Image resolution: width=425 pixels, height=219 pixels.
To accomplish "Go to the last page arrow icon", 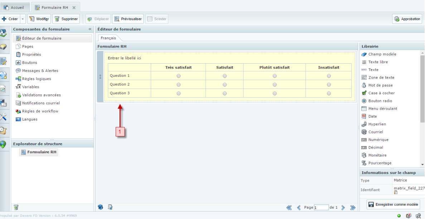I will [353, 208].
